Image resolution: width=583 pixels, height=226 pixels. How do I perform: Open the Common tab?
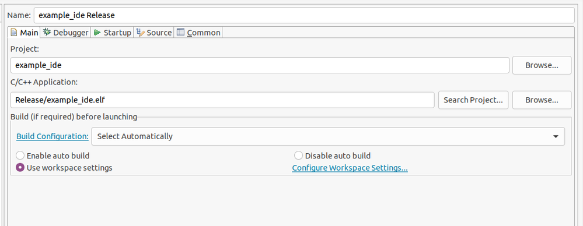(198, 32)
